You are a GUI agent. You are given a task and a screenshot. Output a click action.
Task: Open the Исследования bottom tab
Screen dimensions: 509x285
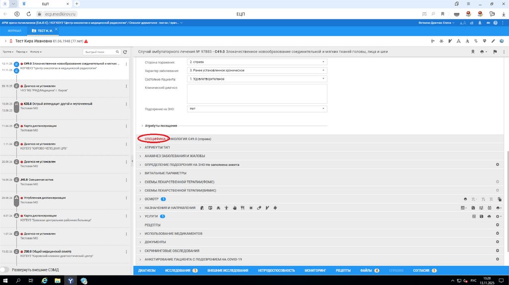coord(181,271)
